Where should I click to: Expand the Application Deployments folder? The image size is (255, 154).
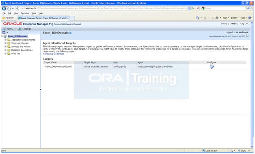click(5, 40)
